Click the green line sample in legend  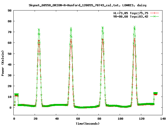(154, 16)
